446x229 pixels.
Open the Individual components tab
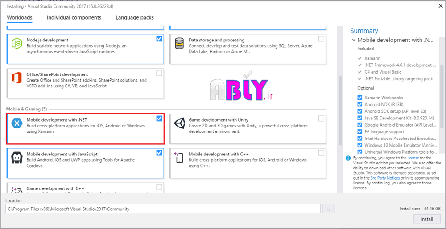[74, 18]
